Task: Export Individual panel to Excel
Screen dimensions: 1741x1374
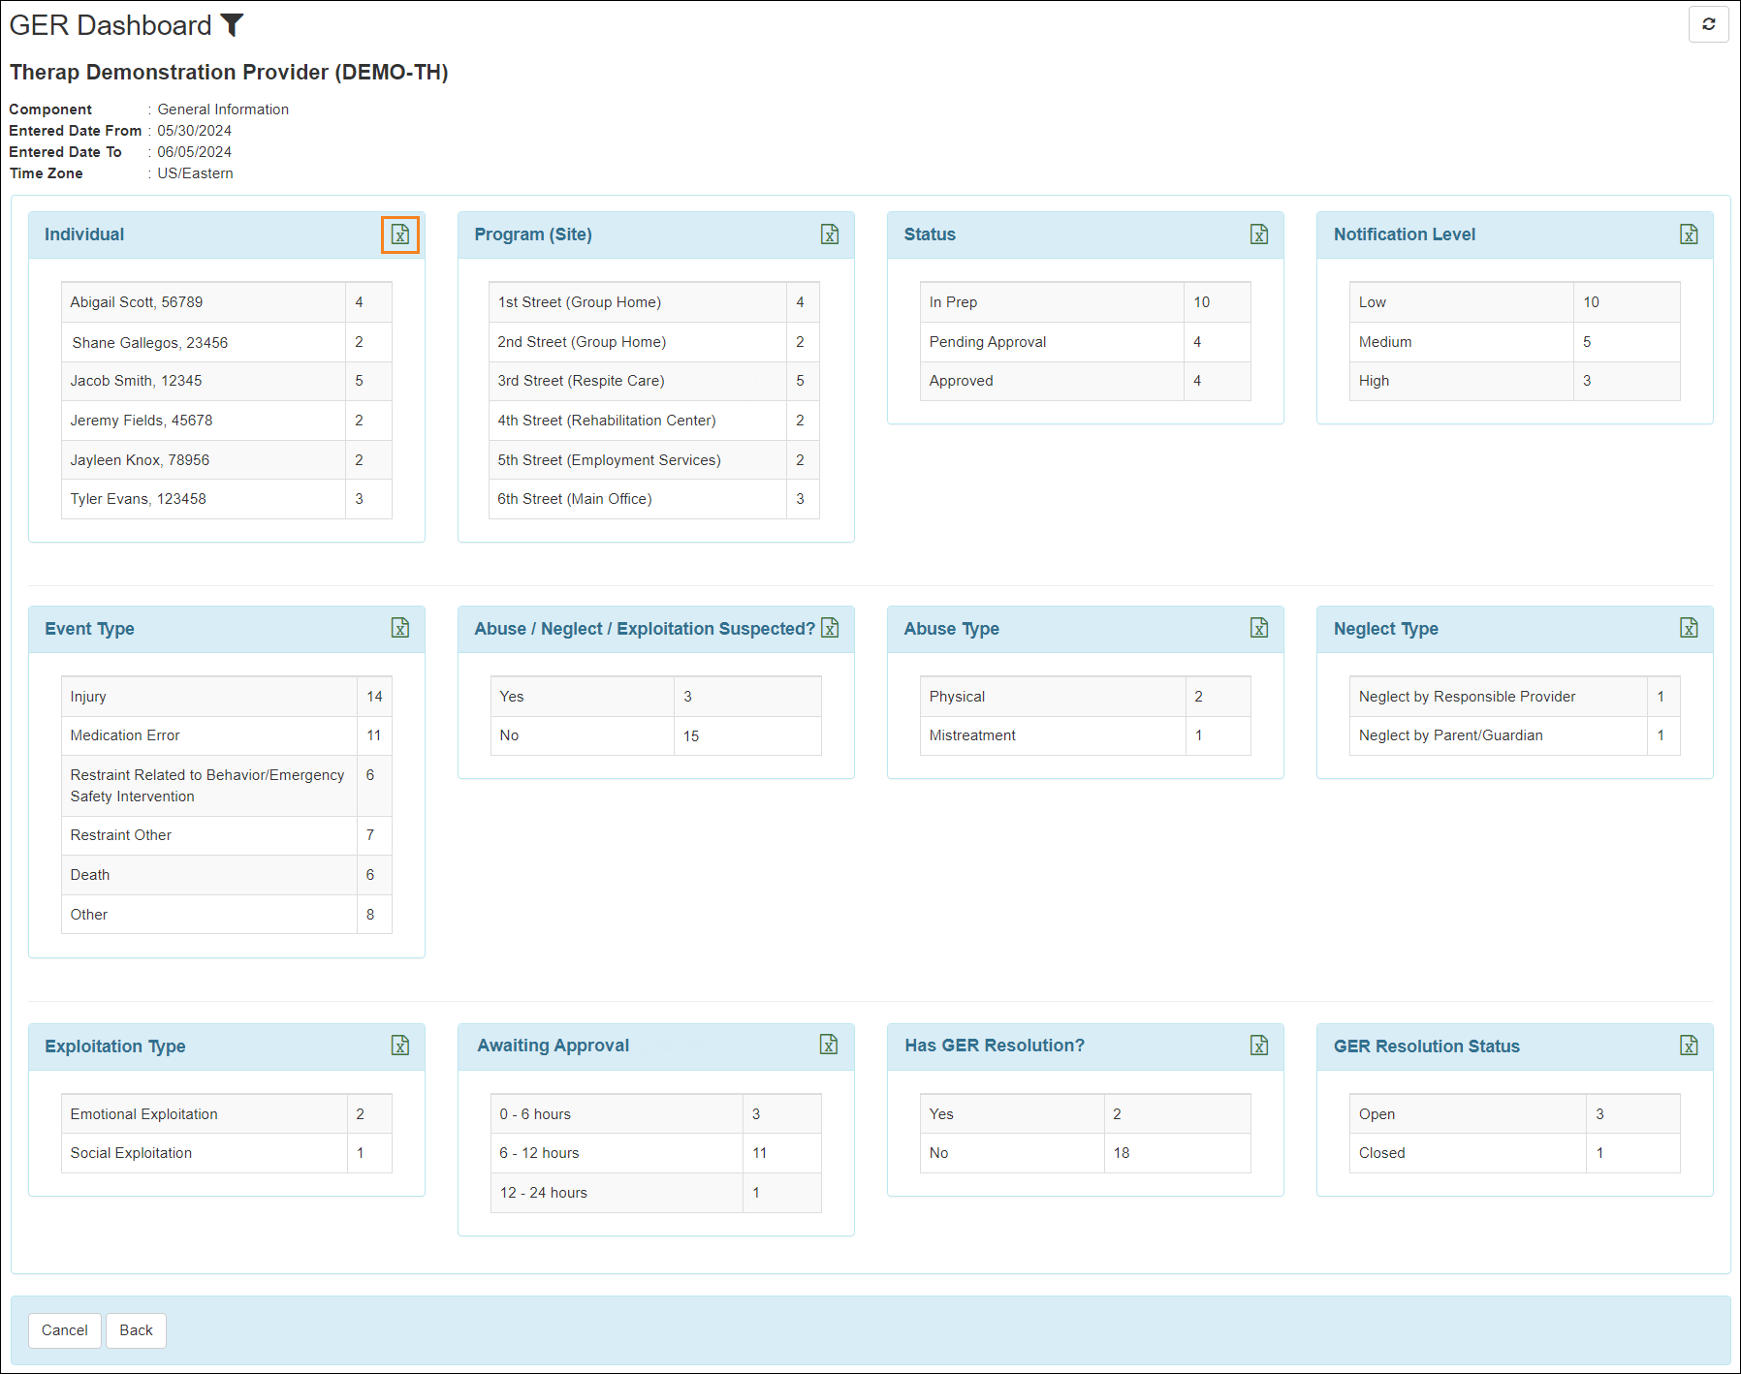Action: (400, 234)
